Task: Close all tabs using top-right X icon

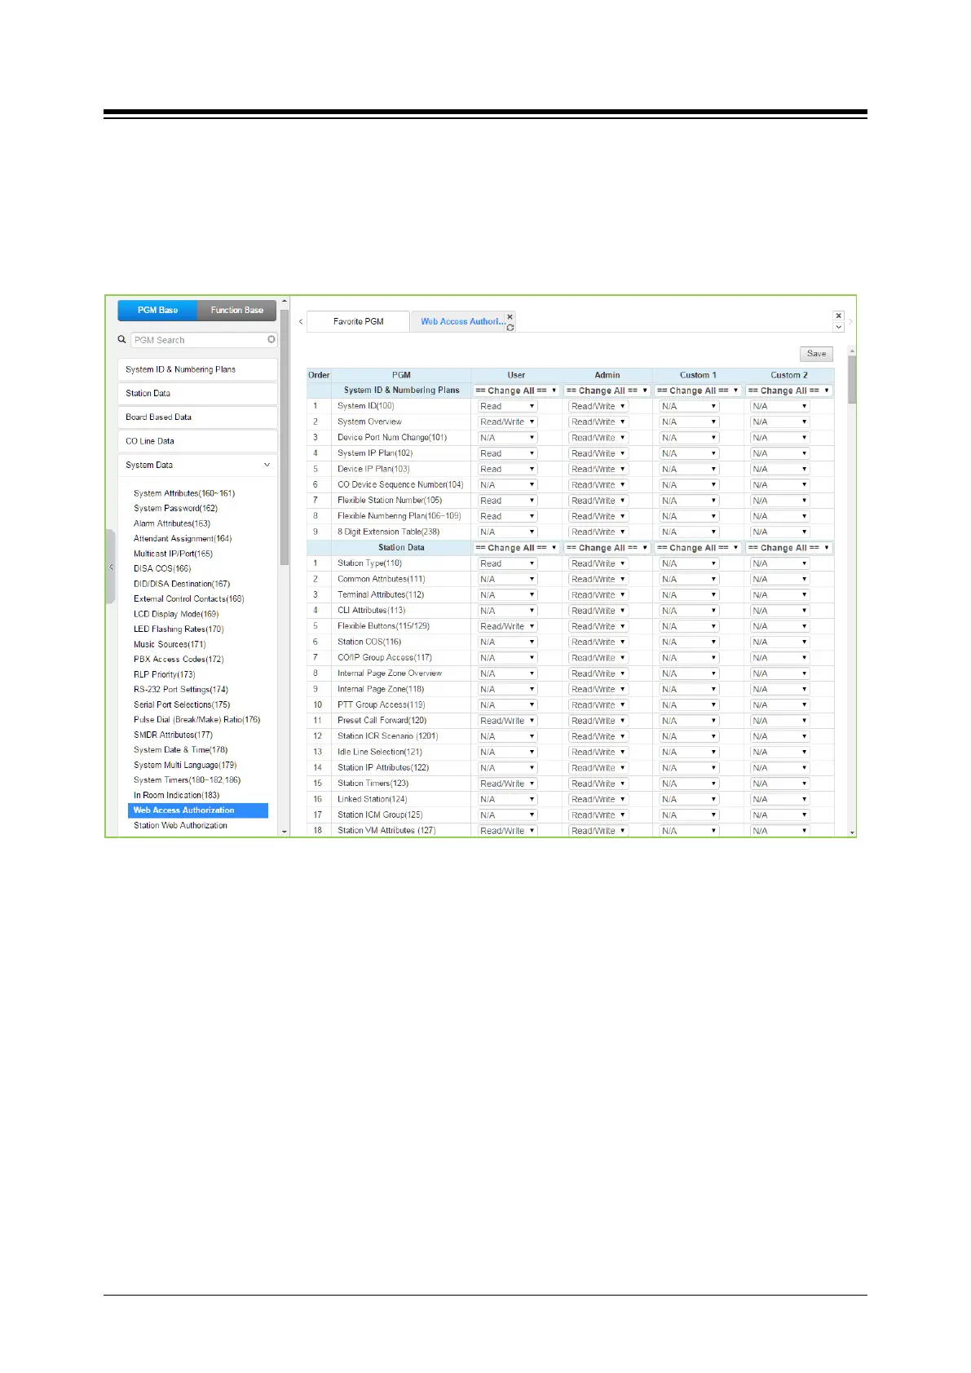Action: point(838,316)
